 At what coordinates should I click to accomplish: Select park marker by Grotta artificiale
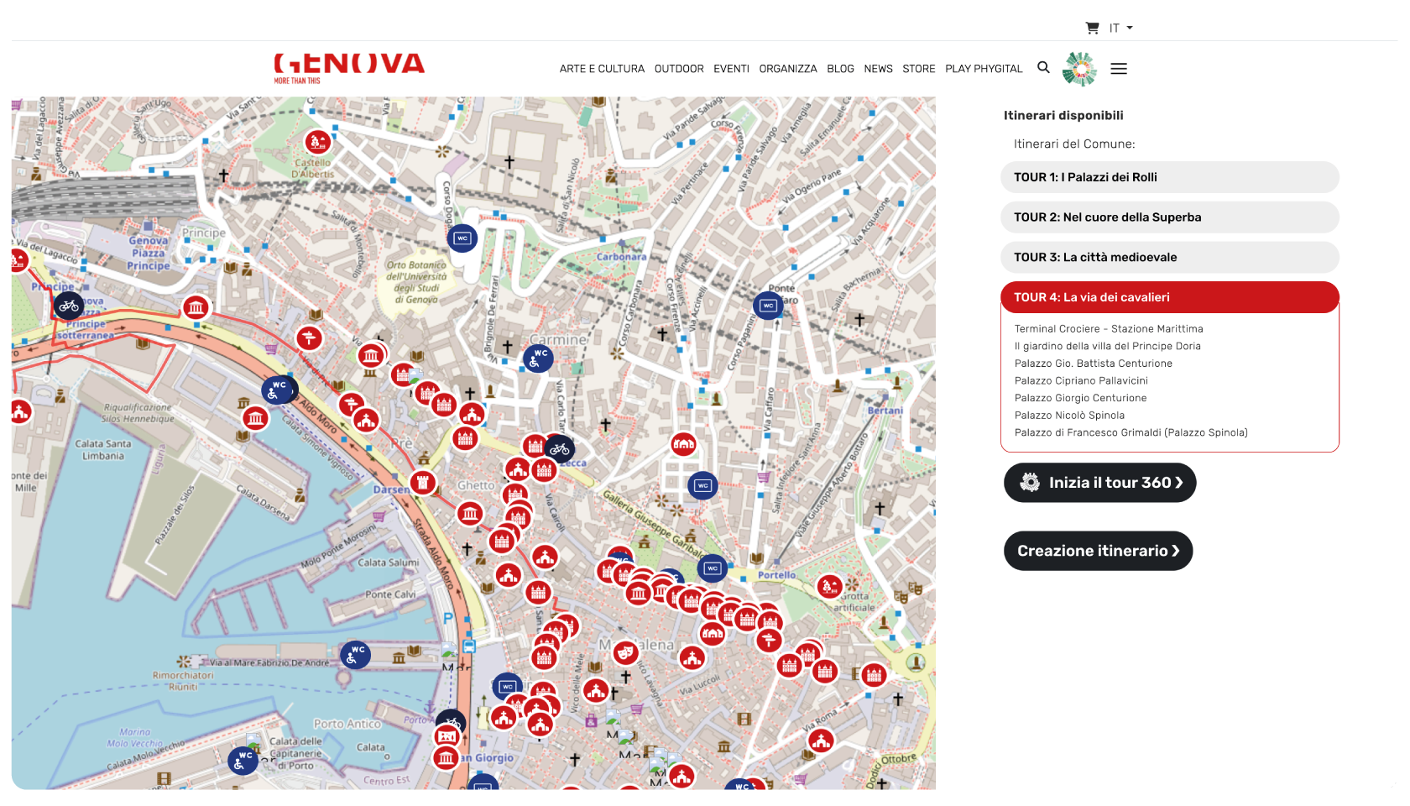pos(829,586)
